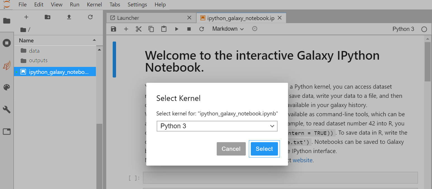Open the Settings menu

pos(137,5)
